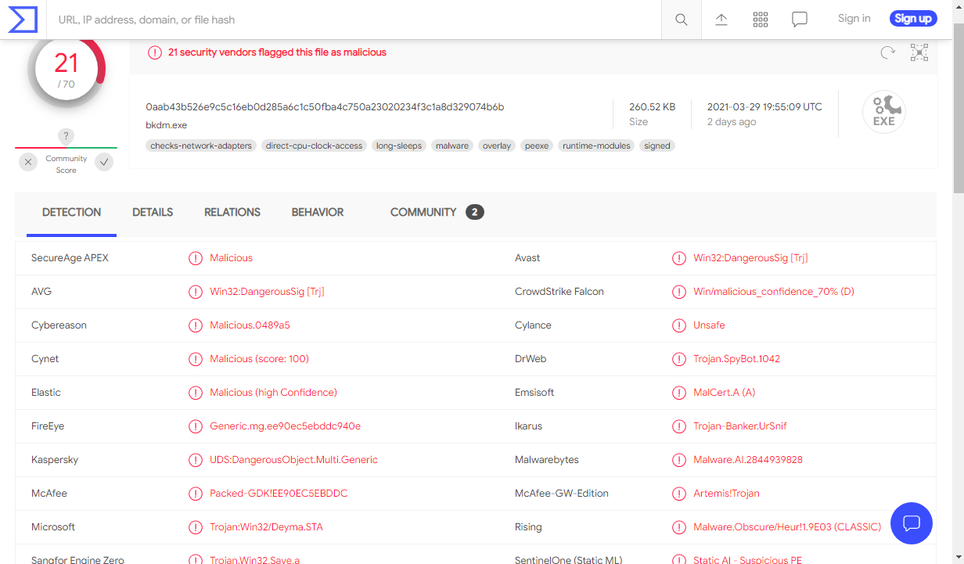Click the Kaspersky vendor name
The width and height of the screenshot is (964, 564).
click(x=55, y=460)
